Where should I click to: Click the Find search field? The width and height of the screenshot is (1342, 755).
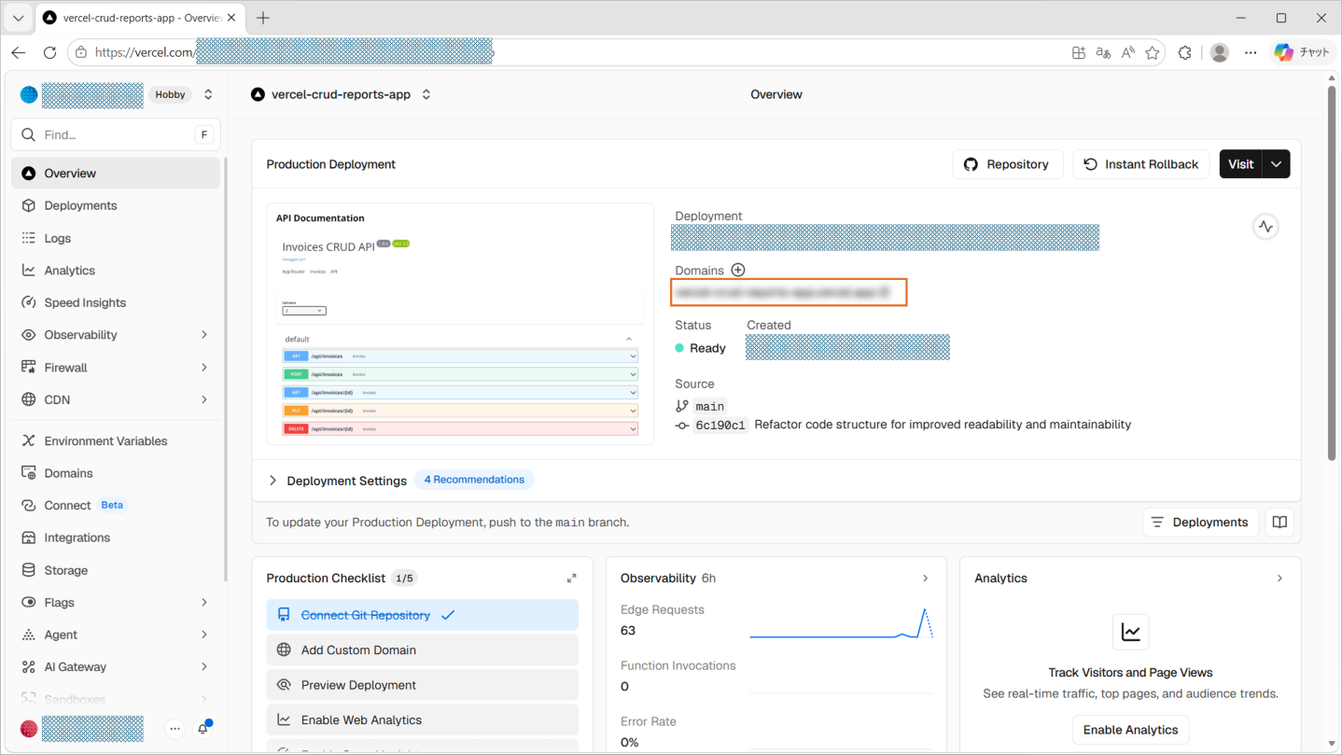click(116, 134)
